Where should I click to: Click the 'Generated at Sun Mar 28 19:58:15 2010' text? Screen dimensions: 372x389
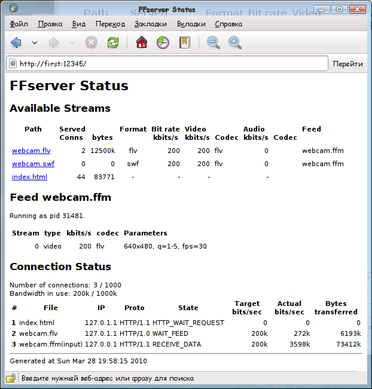click(78, 361)
